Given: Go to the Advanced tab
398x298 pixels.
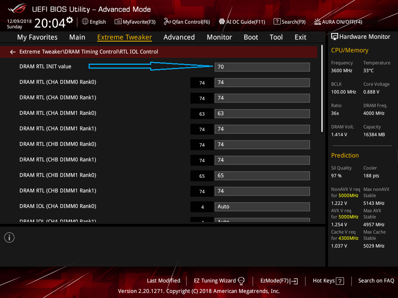Looking at the screenshot, I should point(179,37).
